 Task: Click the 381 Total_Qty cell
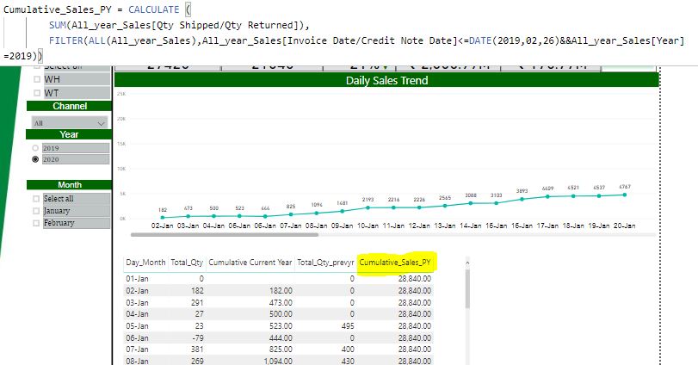coord(197,350)
